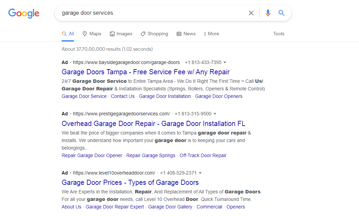Open the Tools button
Image resolution: width=359 pixels, height=217 pixels.
click(x=279, y=34)
